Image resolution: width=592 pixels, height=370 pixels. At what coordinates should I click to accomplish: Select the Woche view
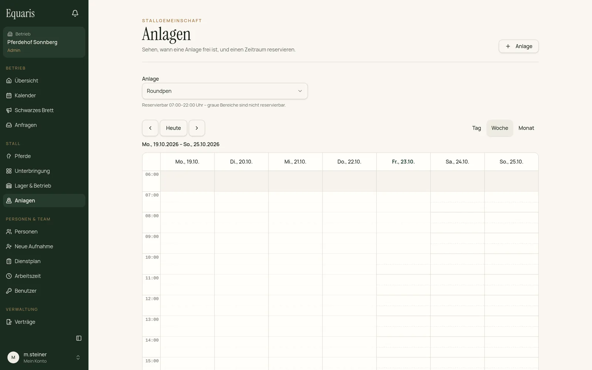tap(499, 128)
